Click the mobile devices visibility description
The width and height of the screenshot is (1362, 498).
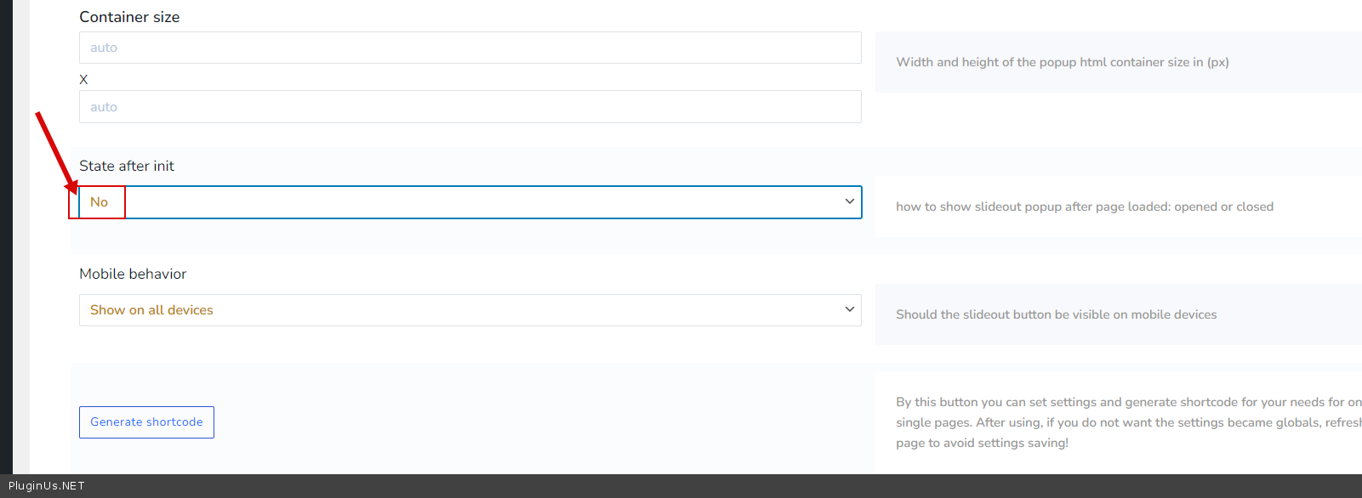tap(1056, 314)
